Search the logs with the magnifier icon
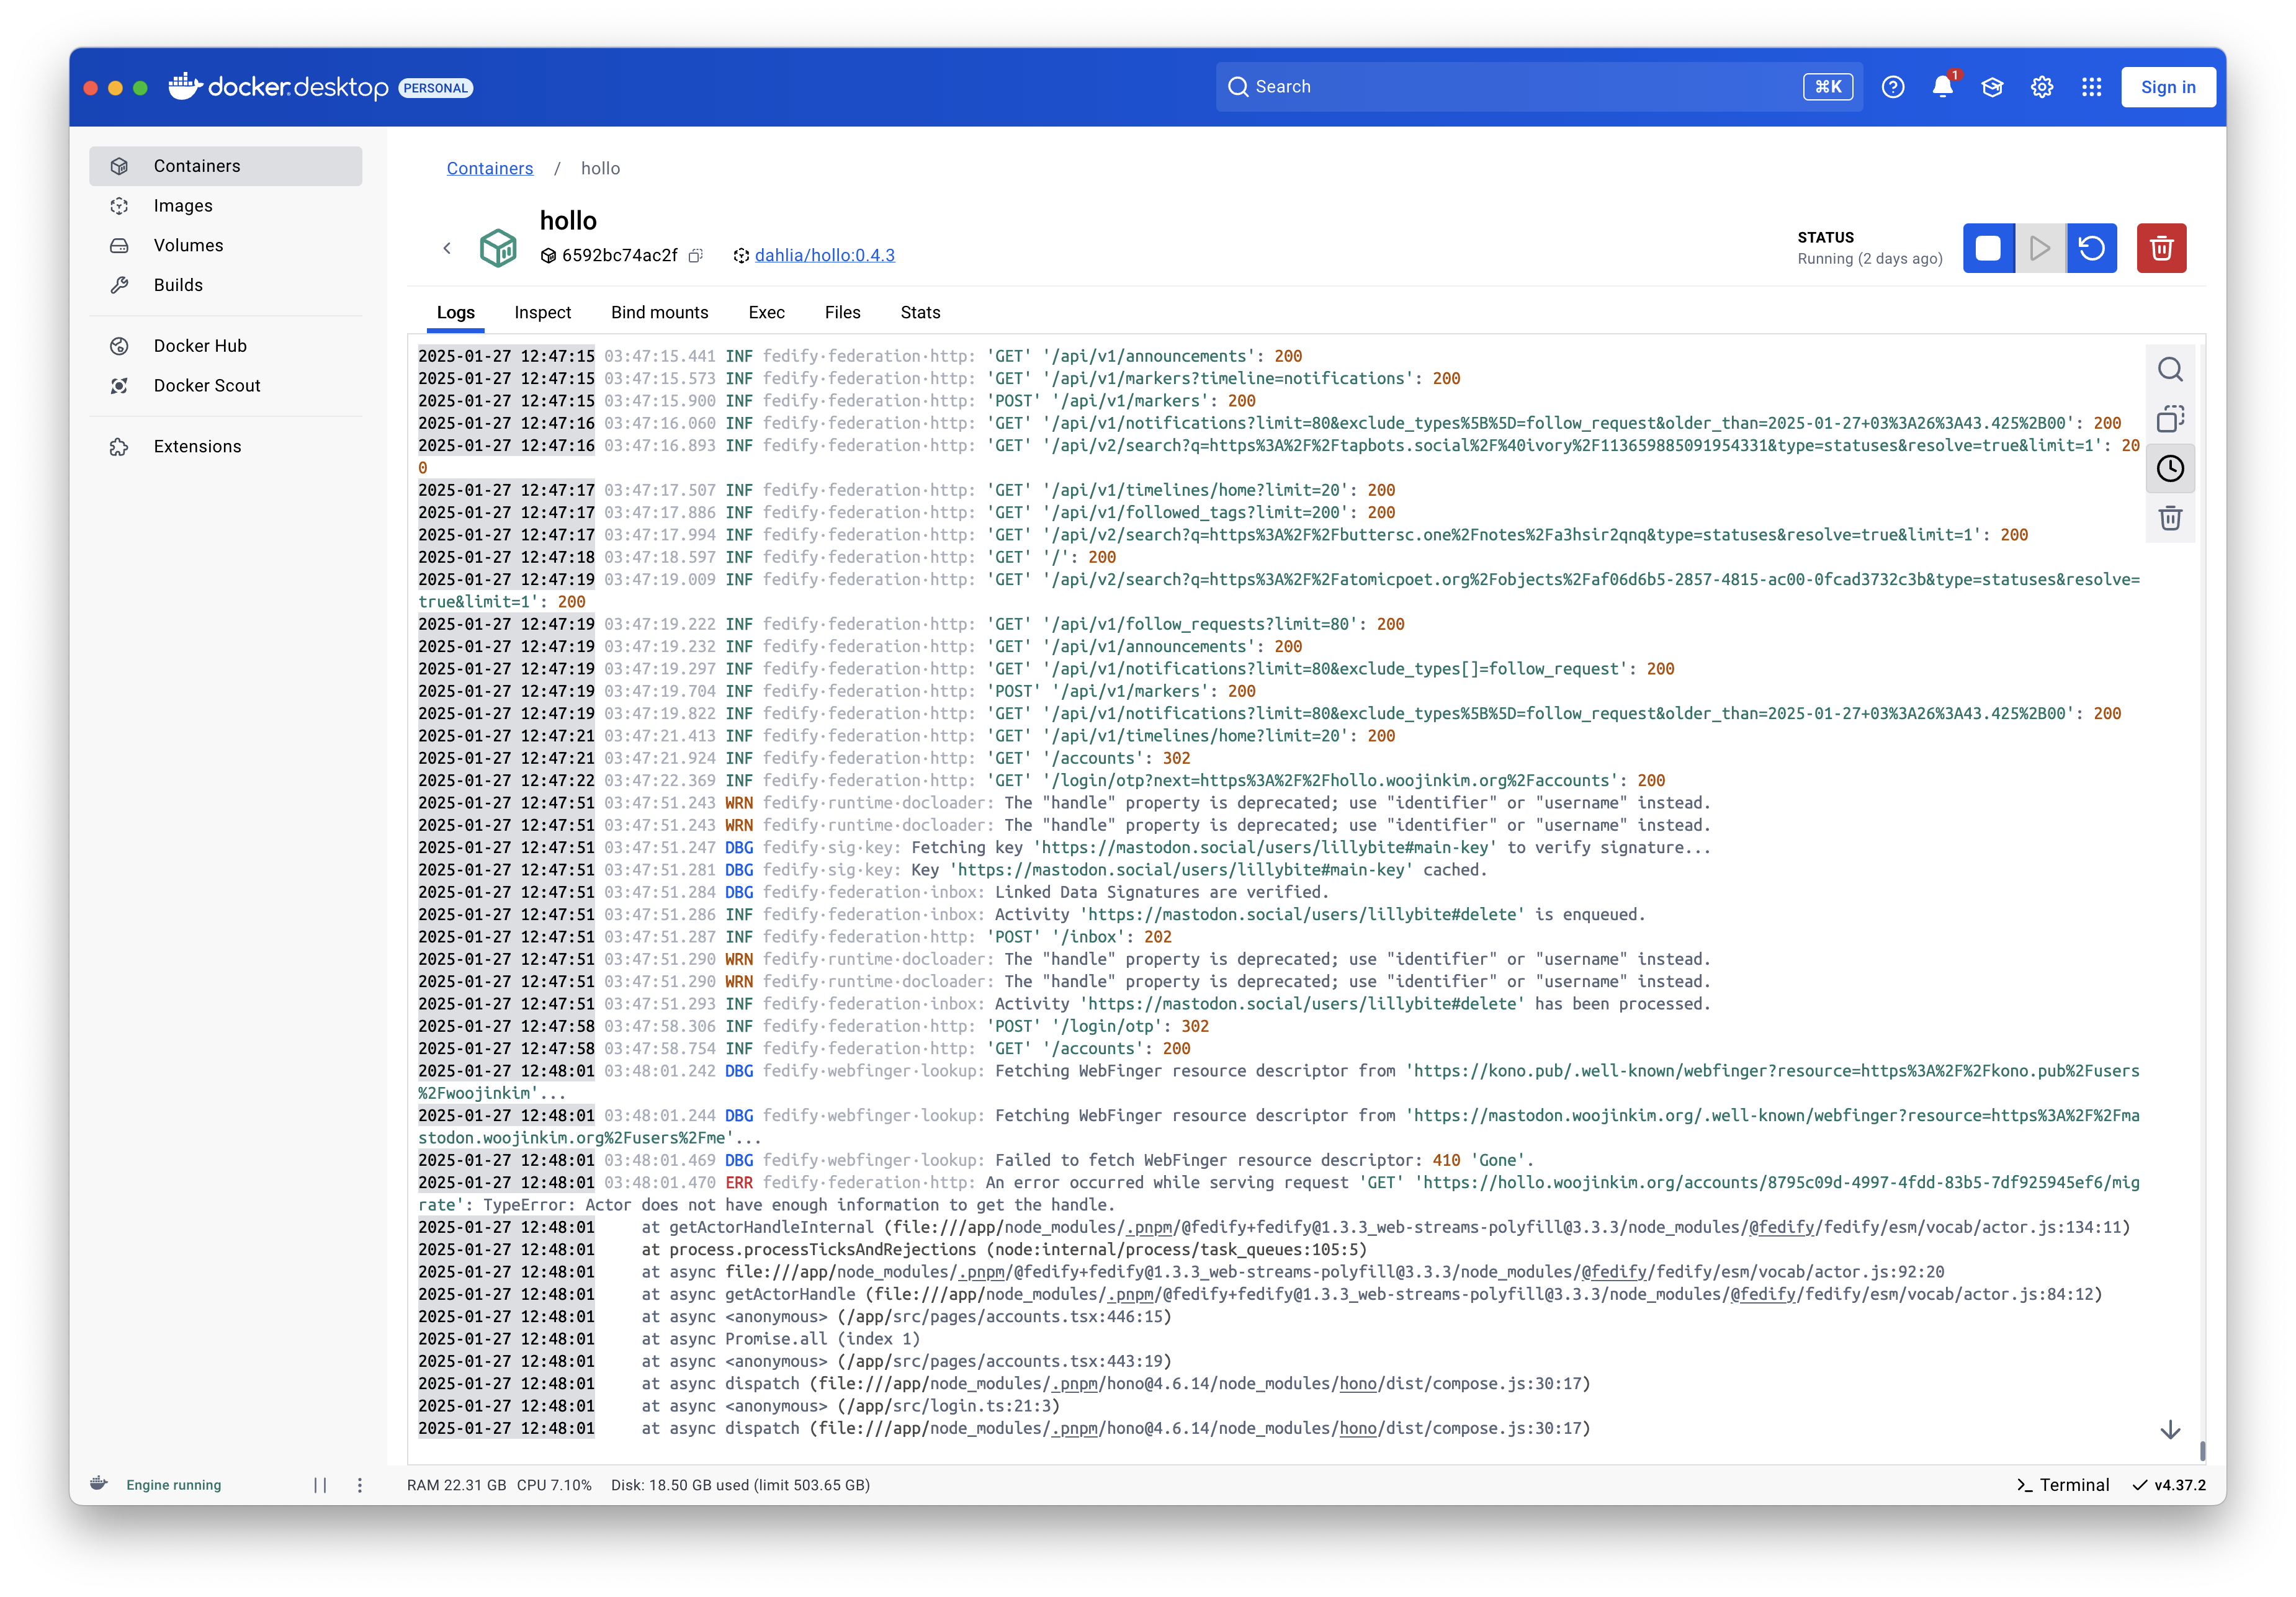This screenshot has width=2296, height=1597. pyautogui.click(x=2170, y=369)
